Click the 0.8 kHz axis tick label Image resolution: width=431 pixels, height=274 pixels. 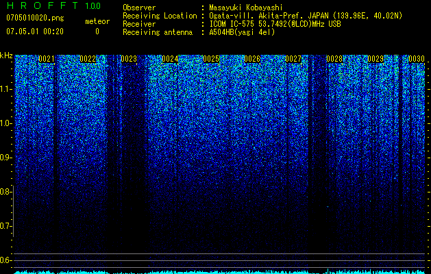(x=6, y=192)
